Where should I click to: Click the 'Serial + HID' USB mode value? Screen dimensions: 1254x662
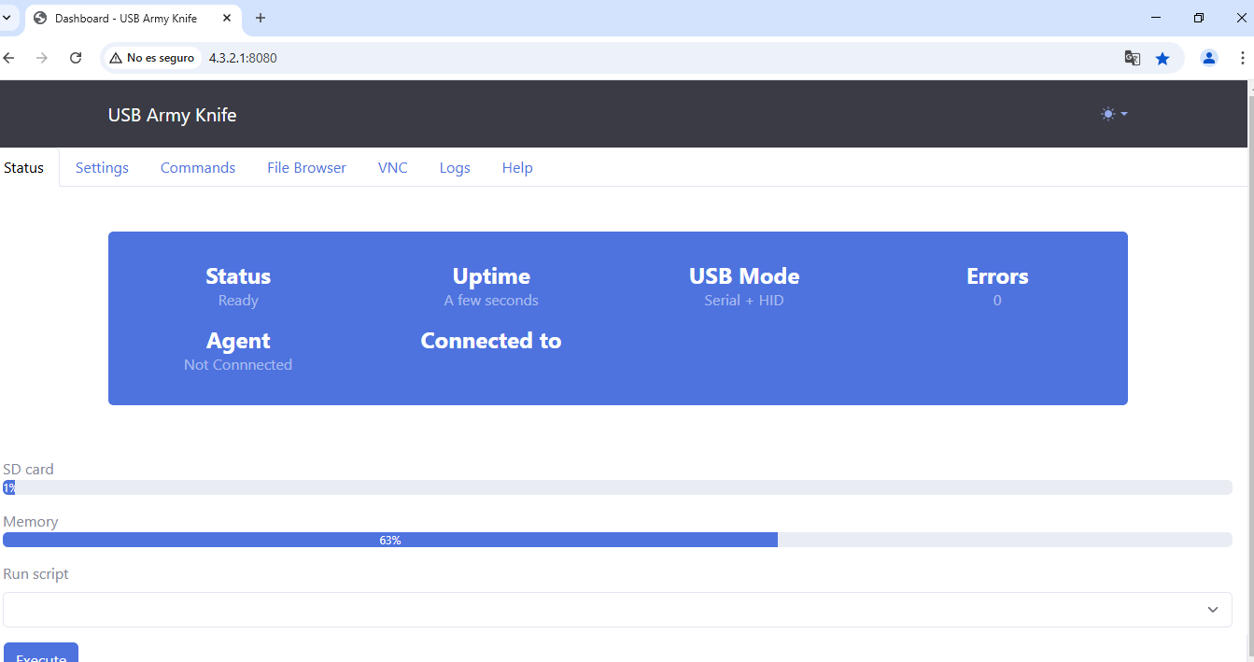pyautogui.click(x=744, y=301)
